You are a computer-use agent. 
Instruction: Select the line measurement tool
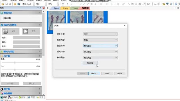(81, 4)
